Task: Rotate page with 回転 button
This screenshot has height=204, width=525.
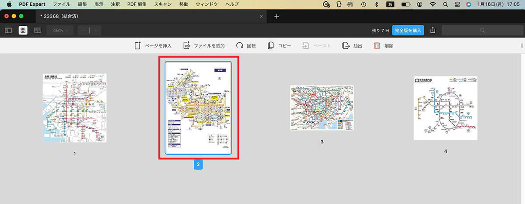Action: click(x=246, y=45)
